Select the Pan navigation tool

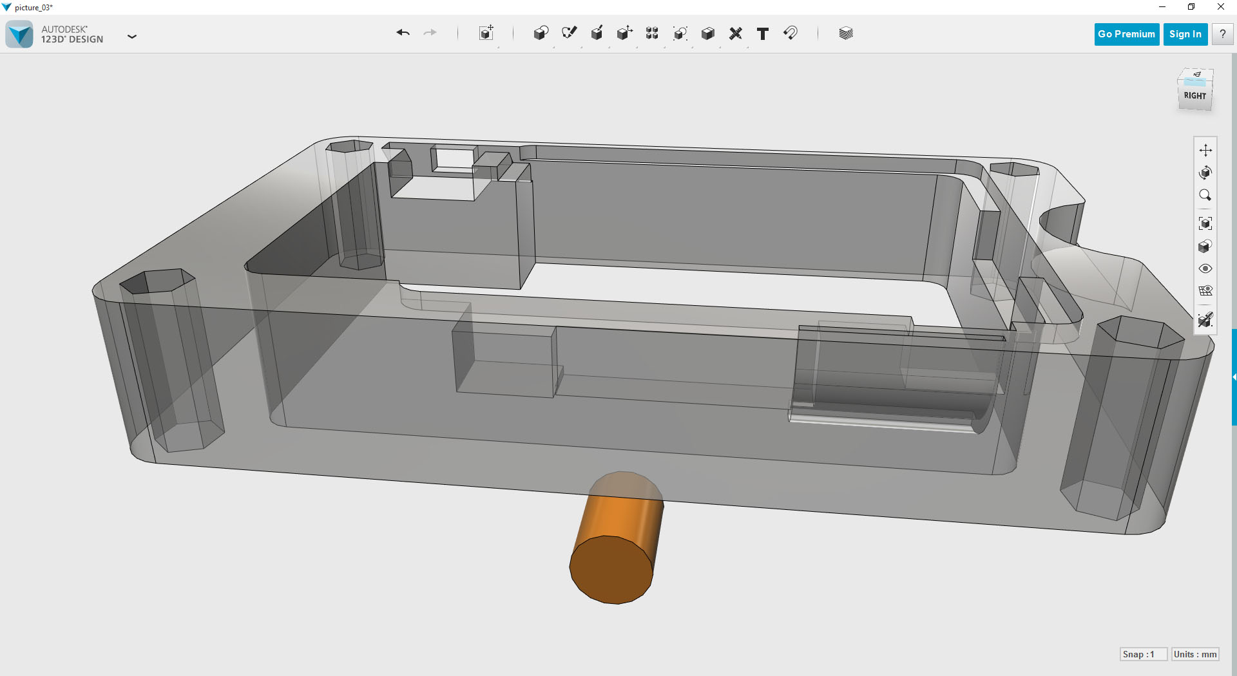1205,150
